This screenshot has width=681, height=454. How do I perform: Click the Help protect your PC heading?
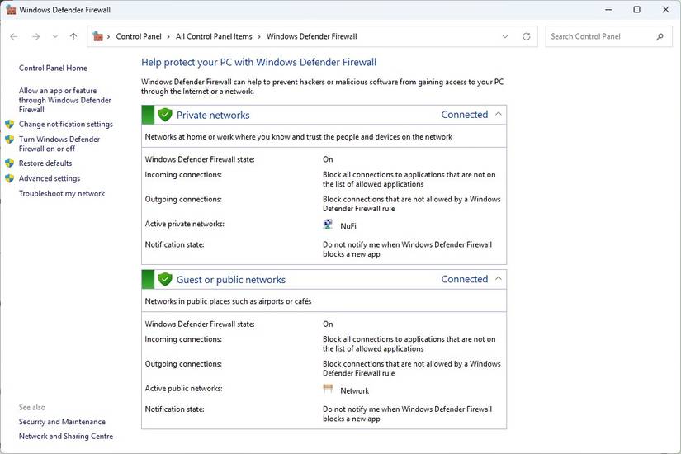click(258, 63)
